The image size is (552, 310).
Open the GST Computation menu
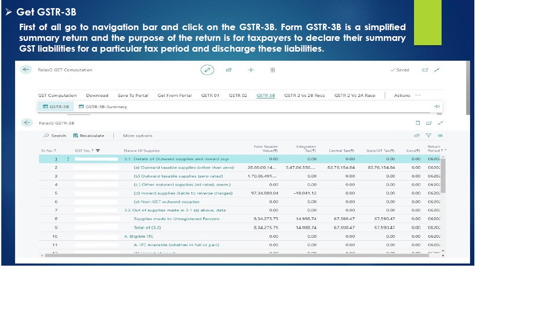pyautogui.click(x=57, y=96)
